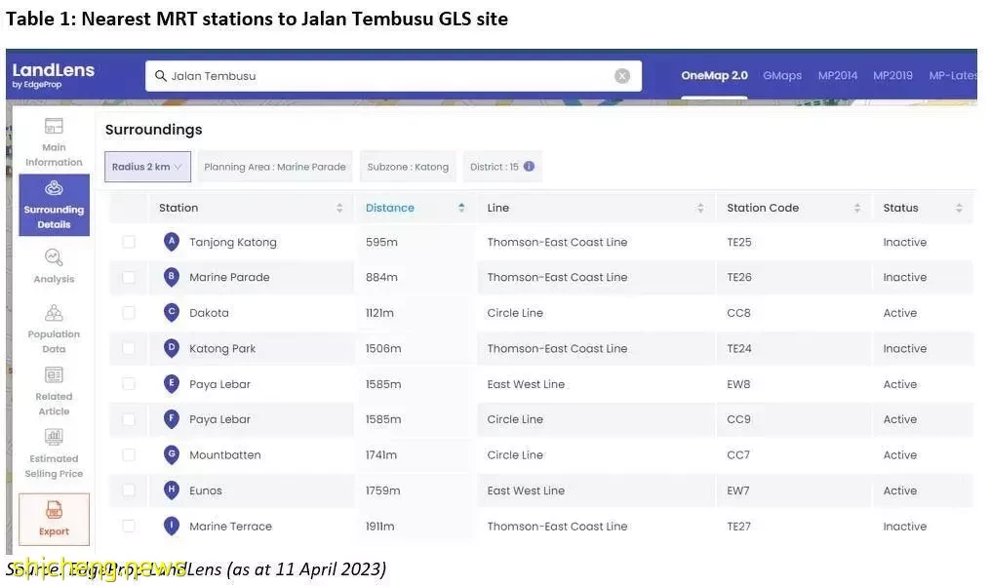Image resolution: width=990 pixels, height=587 pixels.
Task: Click marker E for Paya Lebar East West Line
Action: [171, 384]
